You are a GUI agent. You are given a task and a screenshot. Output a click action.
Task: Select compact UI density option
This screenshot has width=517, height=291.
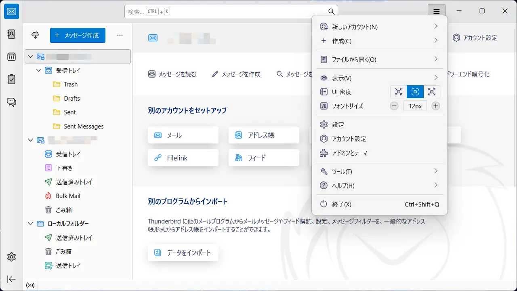click(399, 92)
